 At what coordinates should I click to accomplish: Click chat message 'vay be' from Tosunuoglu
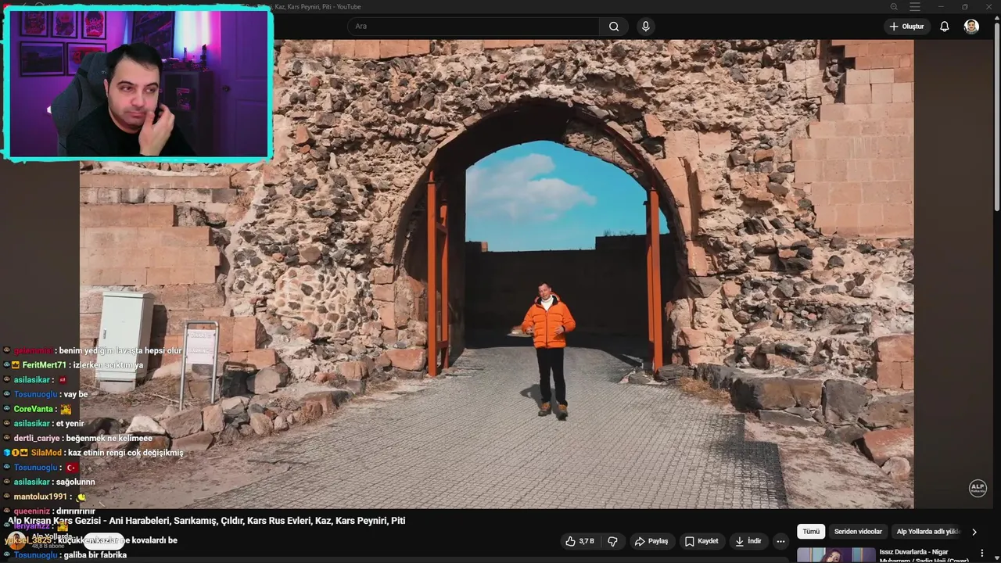coord(76,395)
